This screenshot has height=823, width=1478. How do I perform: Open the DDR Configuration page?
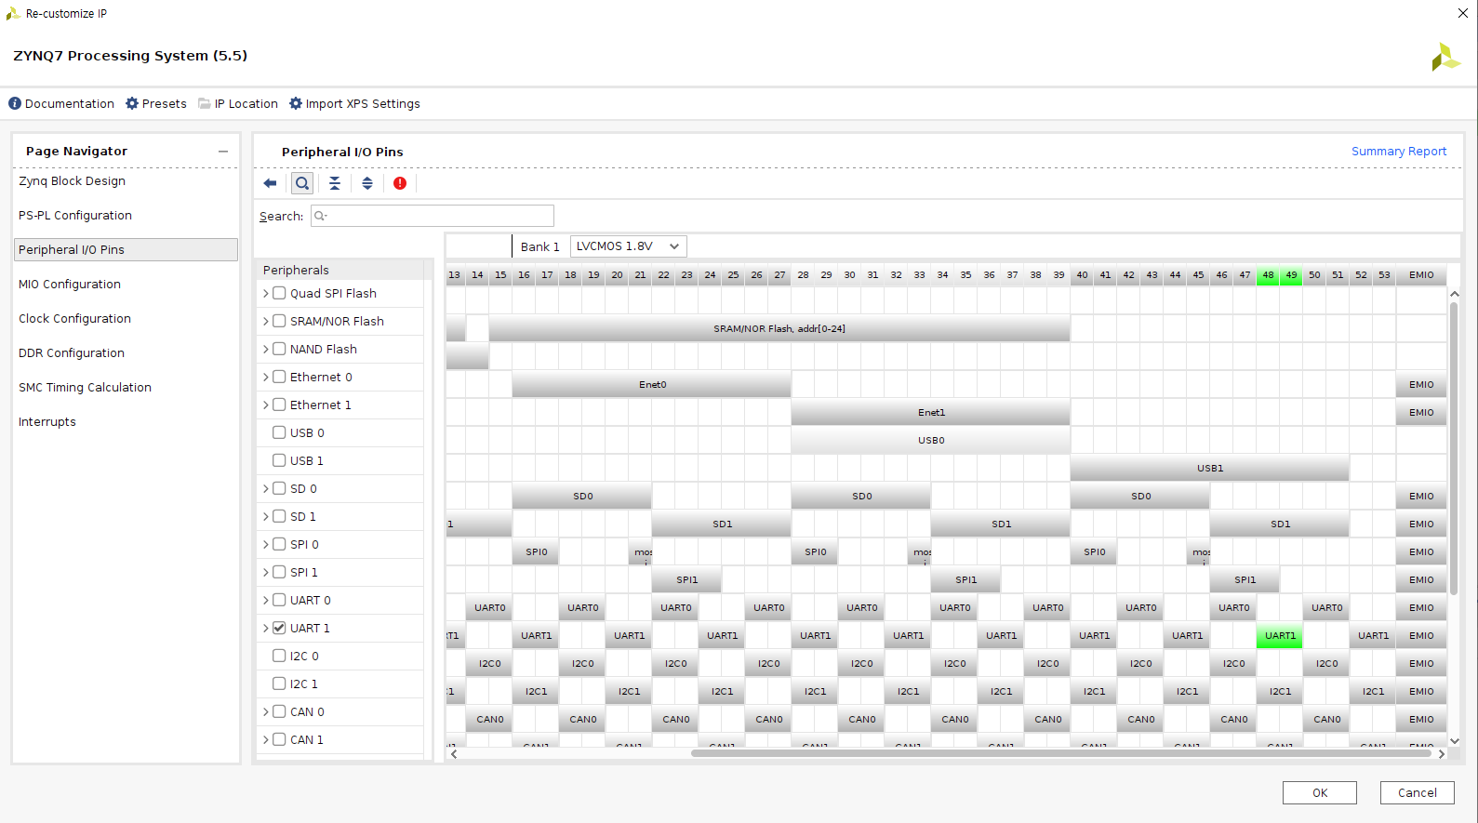coord(72,353)
